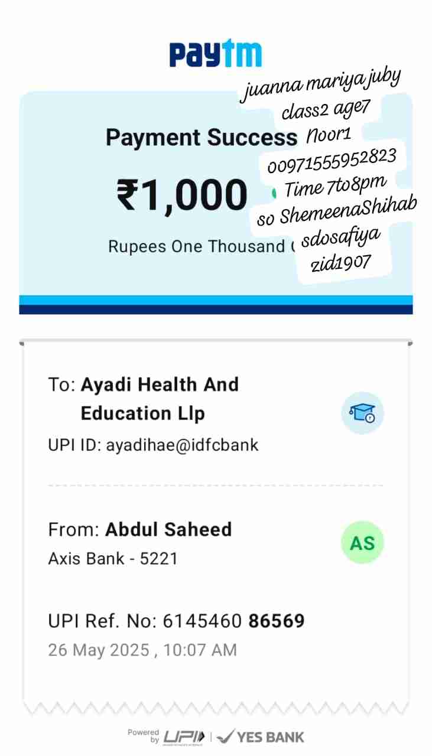
Task: Select the UPI ID ayadihae@idfcbank
Action: pos(153,445)
